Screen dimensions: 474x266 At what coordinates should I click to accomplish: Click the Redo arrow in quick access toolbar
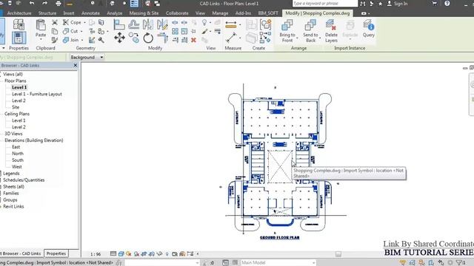click(x=44, y=3)
